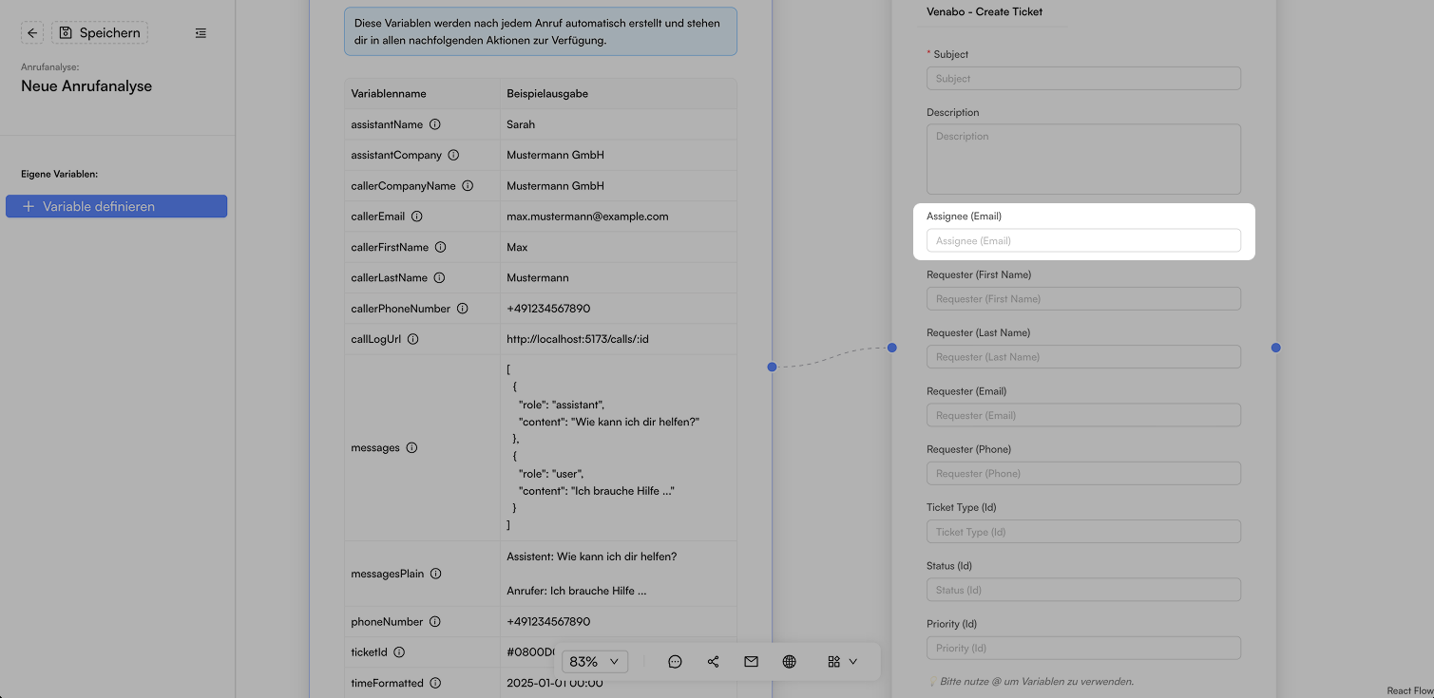The width and height of the screenshot is (1434, 698).
Task: Open info icon next to messagesPlain
Action: click(435, 574)
